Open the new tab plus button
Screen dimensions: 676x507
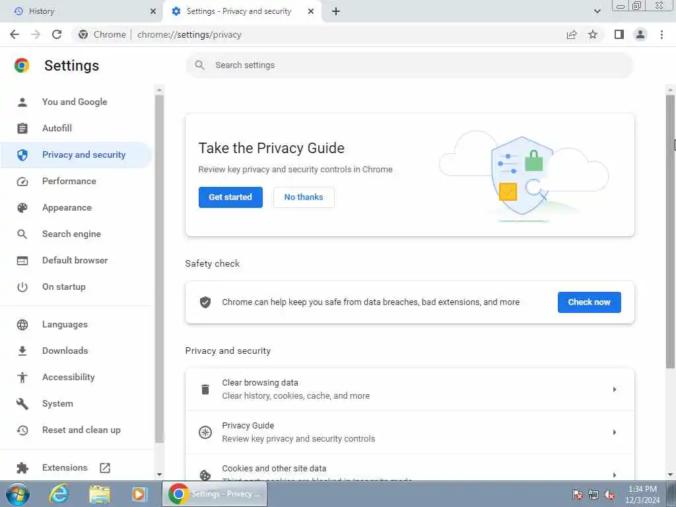(x=336, y=11)
